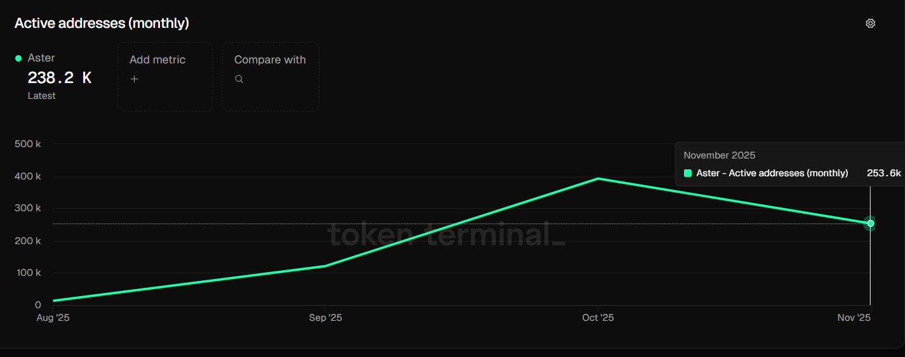Click the search icon under Compare with
The width and height of the screenshot is (905, 357).
pos(239,79)
